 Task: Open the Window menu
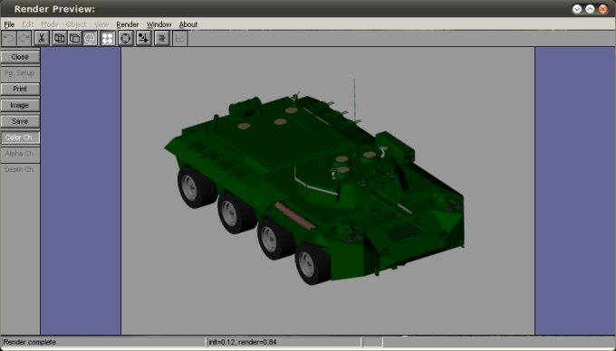point(159,24)
